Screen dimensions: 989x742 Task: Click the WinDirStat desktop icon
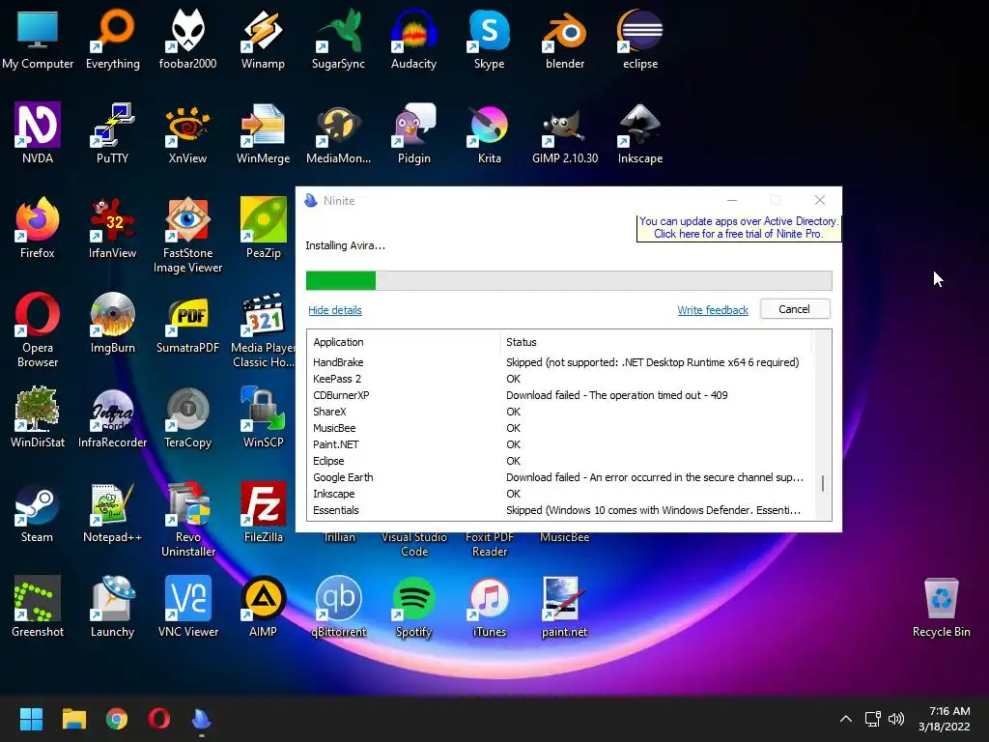pyautogui.click(x=38, y=416)
